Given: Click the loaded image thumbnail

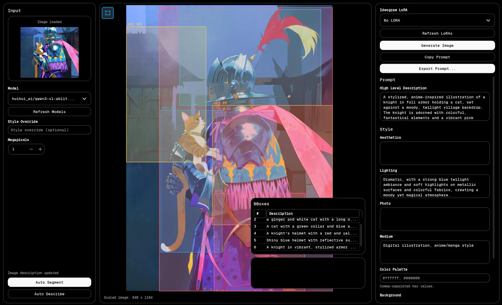Looking at the screenshot, I should coord(50,52).
